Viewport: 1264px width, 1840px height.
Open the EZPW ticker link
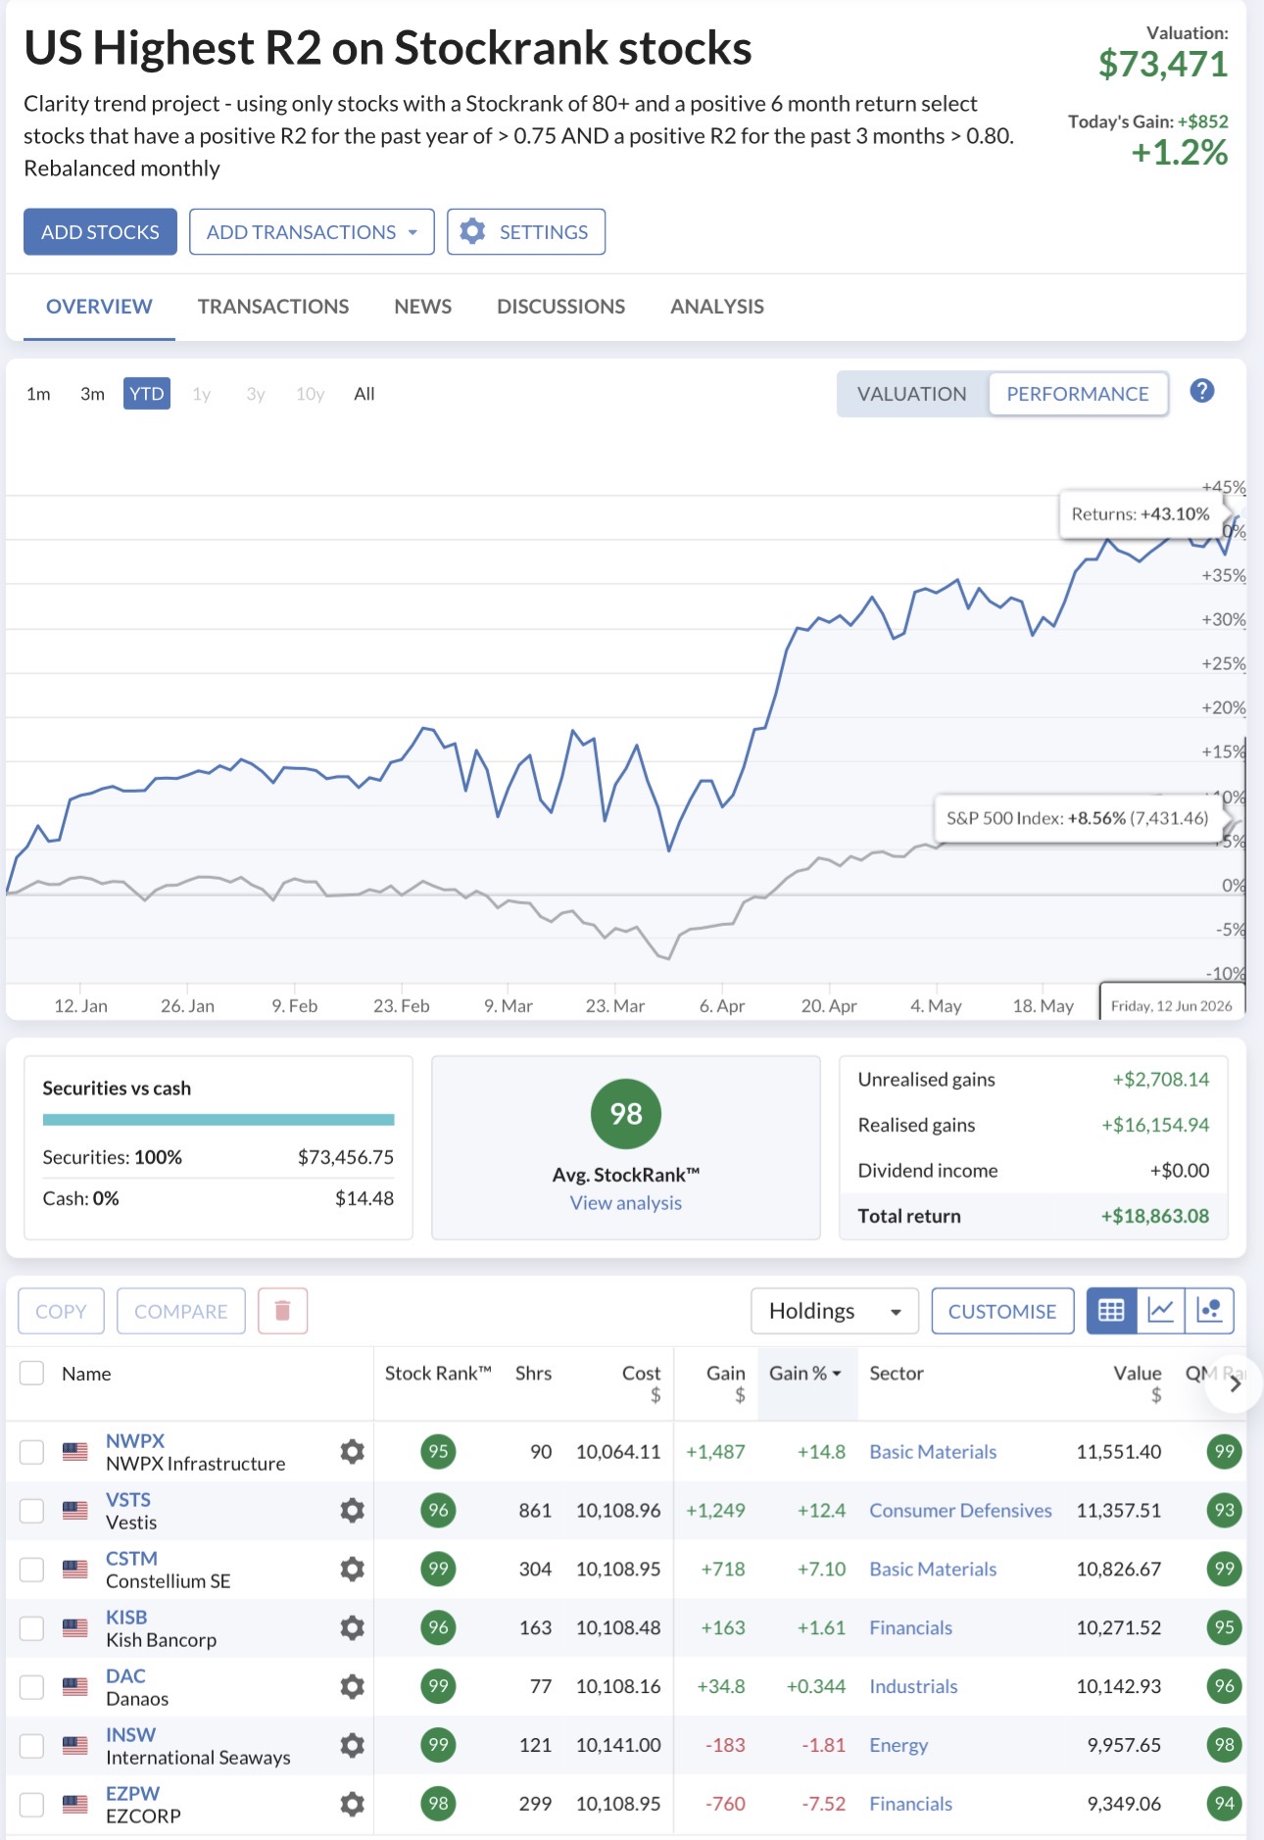132,1793
